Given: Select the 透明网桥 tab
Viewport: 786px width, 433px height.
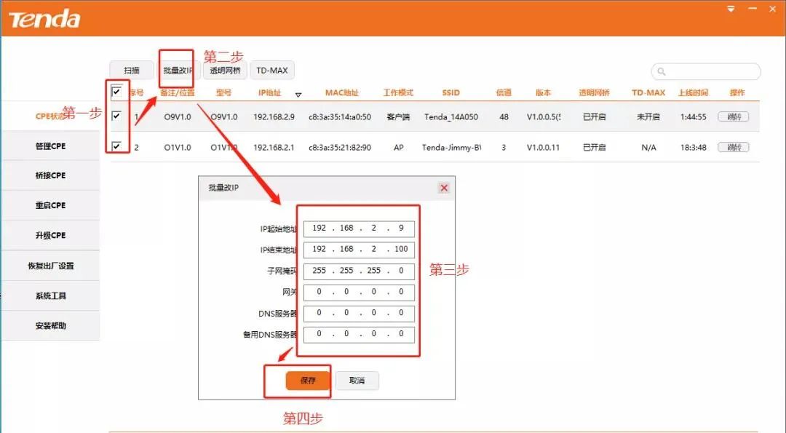Looking at the screenshot, I should pos(226,71).
